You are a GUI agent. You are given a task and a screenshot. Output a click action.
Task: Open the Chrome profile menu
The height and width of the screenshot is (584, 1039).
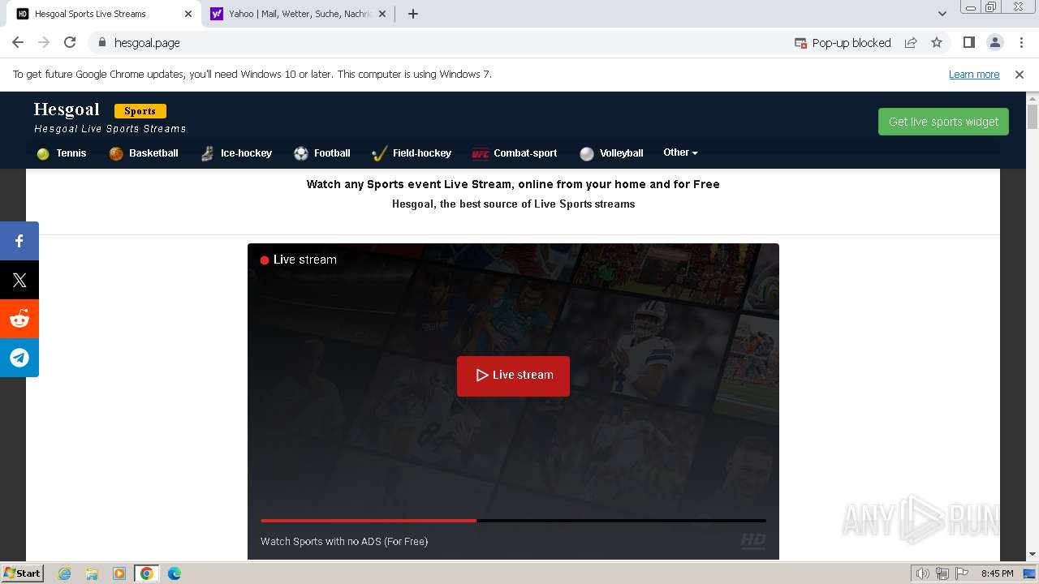(x=994, y=43)
